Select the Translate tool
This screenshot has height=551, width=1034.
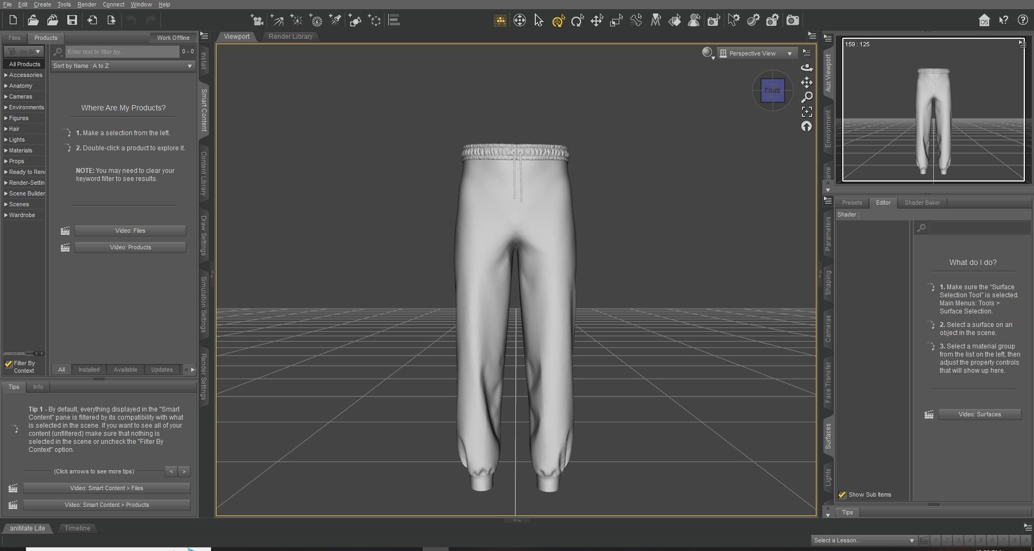(x=597, y=20)
